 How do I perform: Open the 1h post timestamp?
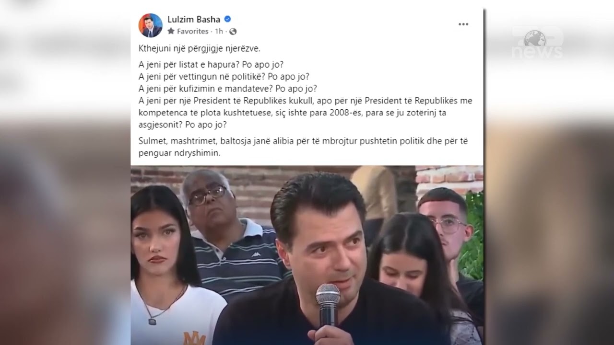coord(219,31)
